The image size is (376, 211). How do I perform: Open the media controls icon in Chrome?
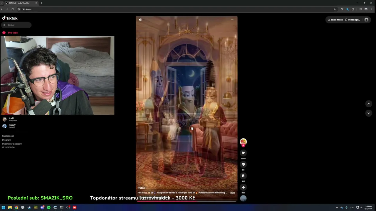[x=360, y=9]
